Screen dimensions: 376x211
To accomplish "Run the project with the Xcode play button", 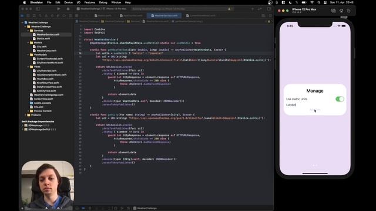I will pyautogui.click(x=58, y=9).
